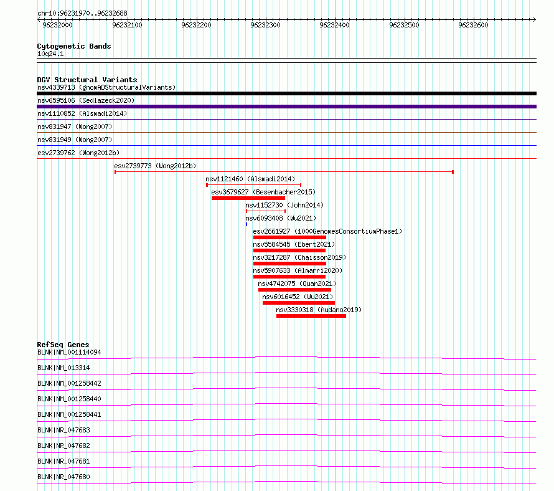Open the nsv6595106 (Sedlazeck2020) variant label

pos(86,100)
